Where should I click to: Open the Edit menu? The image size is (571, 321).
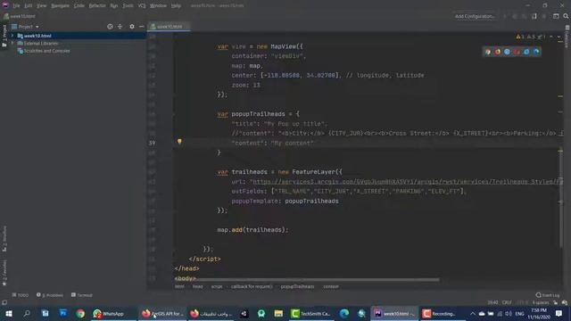(29, 5)
